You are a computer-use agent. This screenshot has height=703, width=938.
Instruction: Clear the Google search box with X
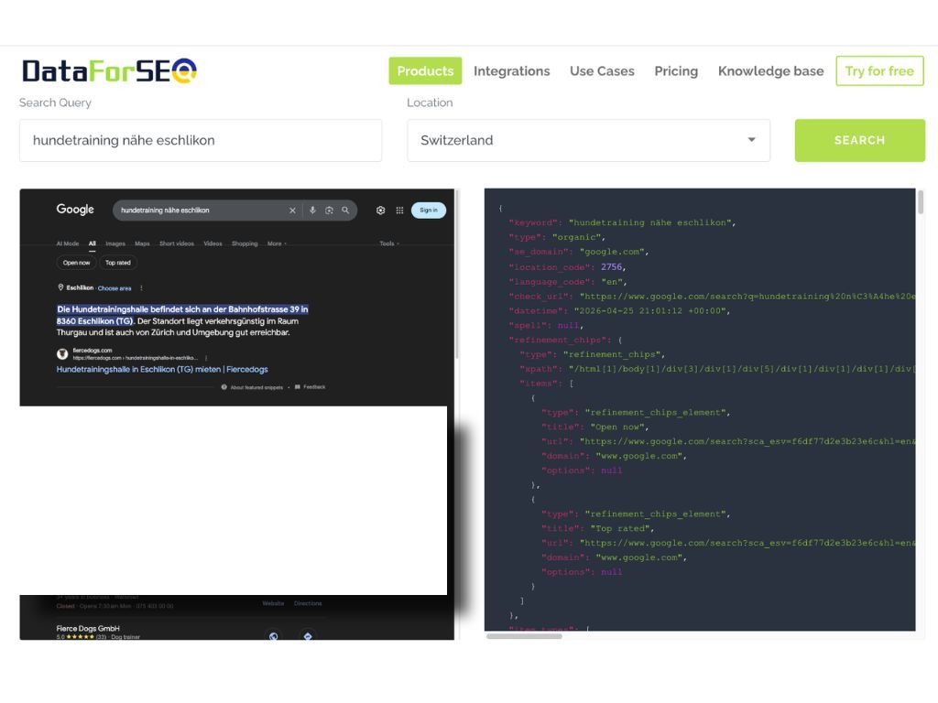(x=292, y=211)
